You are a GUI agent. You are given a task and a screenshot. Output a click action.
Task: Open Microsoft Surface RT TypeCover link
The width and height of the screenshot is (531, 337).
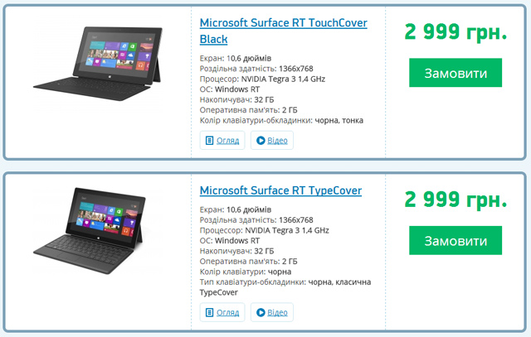[280, 190]
